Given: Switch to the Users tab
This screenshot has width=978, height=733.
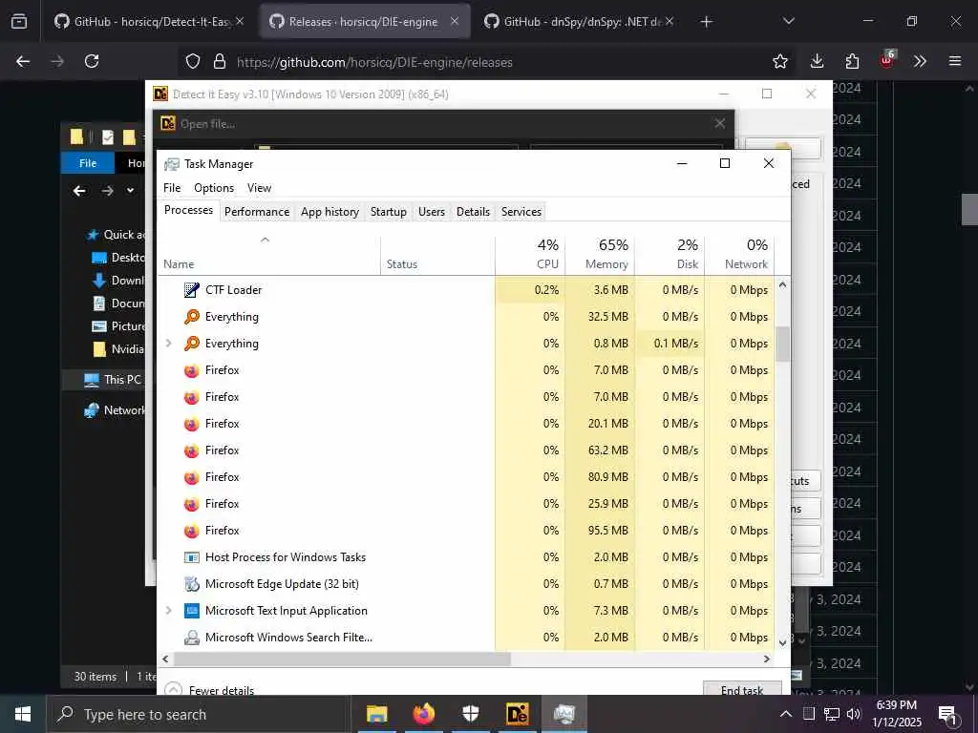Looking at the screenshot, I should [432, 212].
